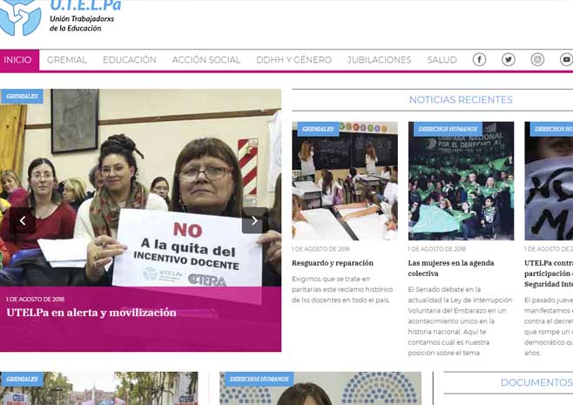Click DERECHOS HUMANOS tag on bottom card

pyautogui.click(x=260, y=379)
